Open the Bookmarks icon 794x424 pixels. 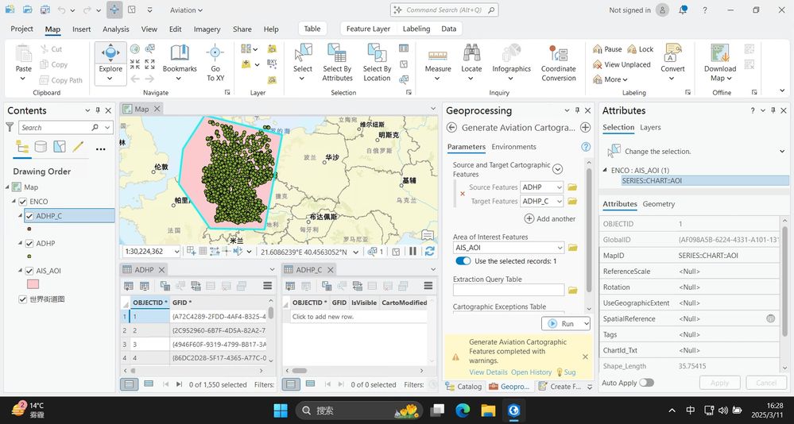point(180,53)
